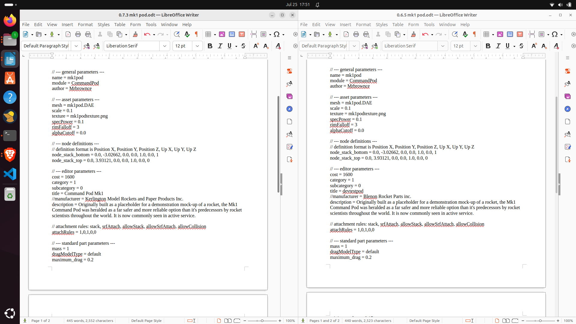Open paste options dropdown arrow in left window

click(x=126, y=34)
